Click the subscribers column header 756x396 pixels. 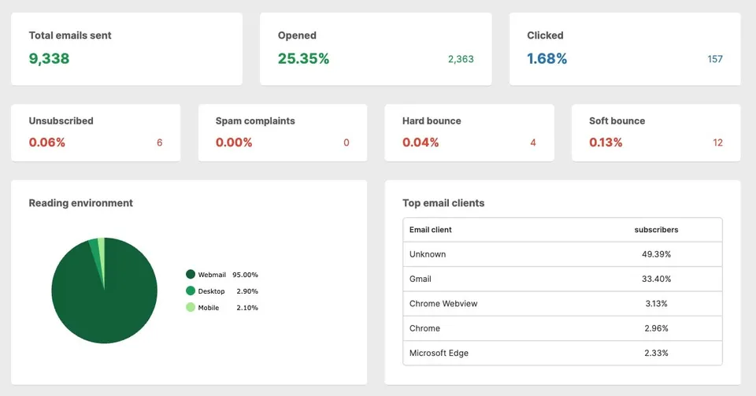click(656, 230)
